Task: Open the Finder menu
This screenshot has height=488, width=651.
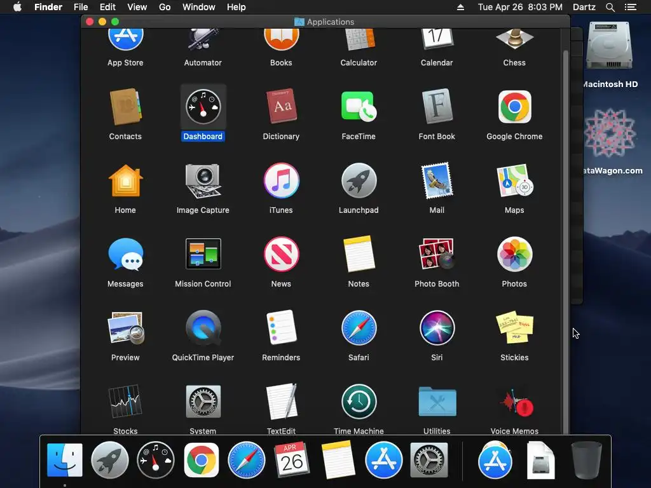Action: (48, 7)
